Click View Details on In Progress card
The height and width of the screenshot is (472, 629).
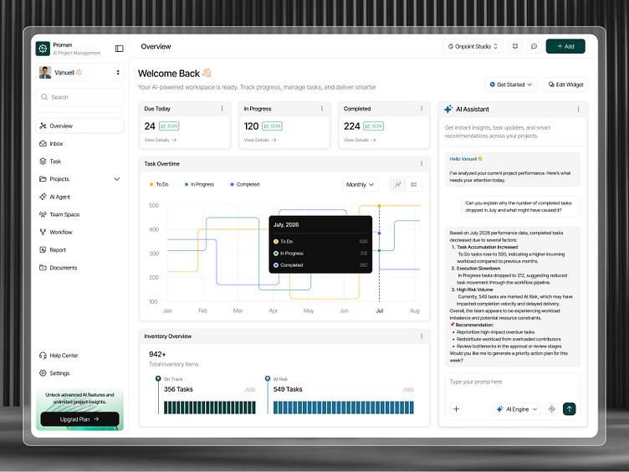tap(260, 140)
